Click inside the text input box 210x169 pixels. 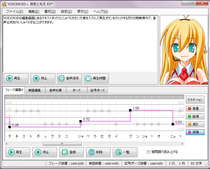(x=80, y=44)
